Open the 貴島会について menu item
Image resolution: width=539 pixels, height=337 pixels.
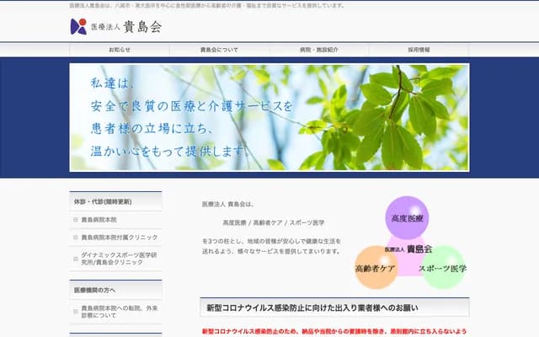pos(219,50)
